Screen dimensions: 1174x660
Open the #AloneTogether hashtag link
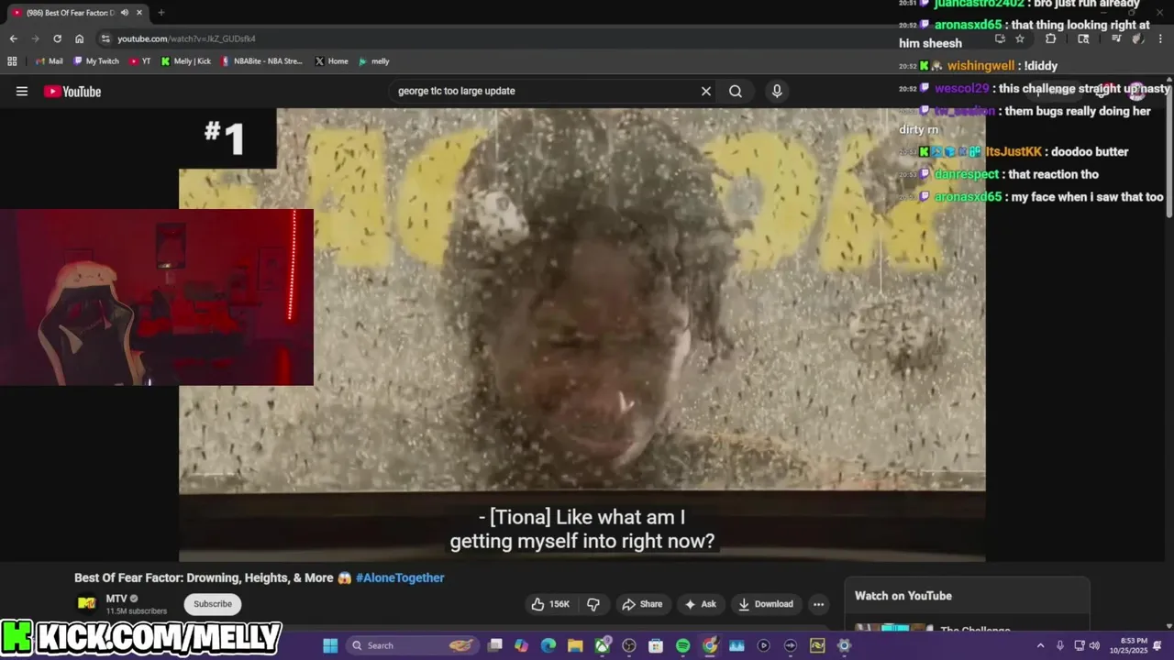(400, 577)
